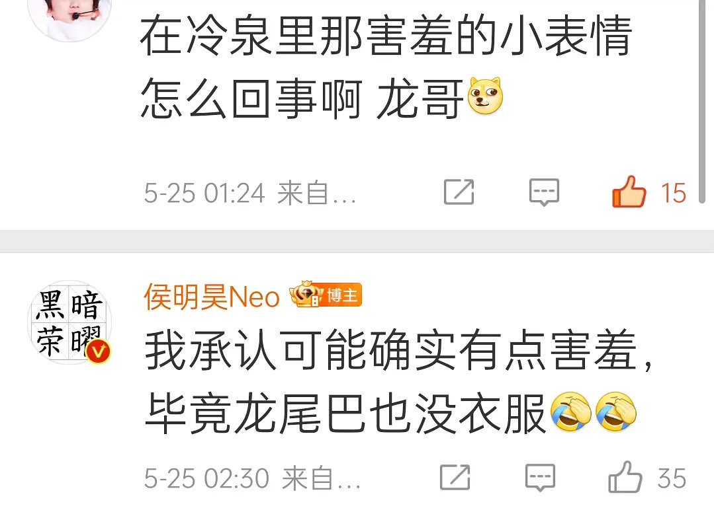714x510 pixels.
Task: Unlike the comment with 15 likes
Action: tap(629, 192)
